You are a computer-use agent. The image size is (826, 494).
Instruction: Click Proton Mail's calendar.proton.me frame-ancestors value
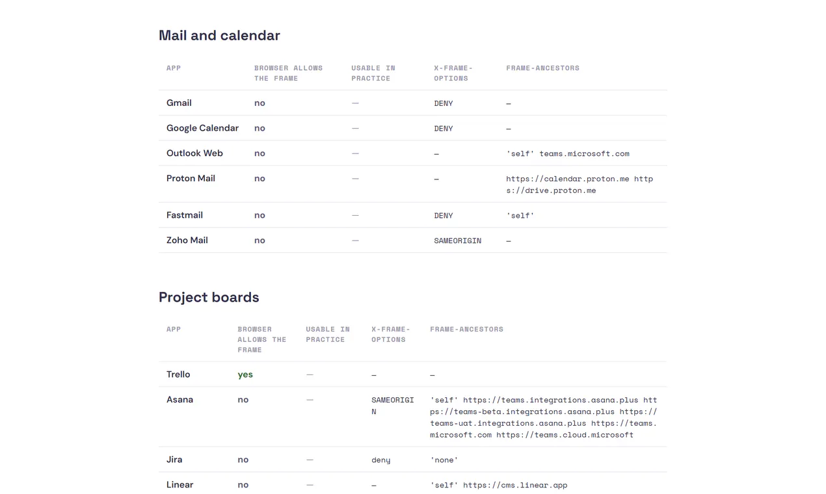pyautogui.click(x=580, y=185)
